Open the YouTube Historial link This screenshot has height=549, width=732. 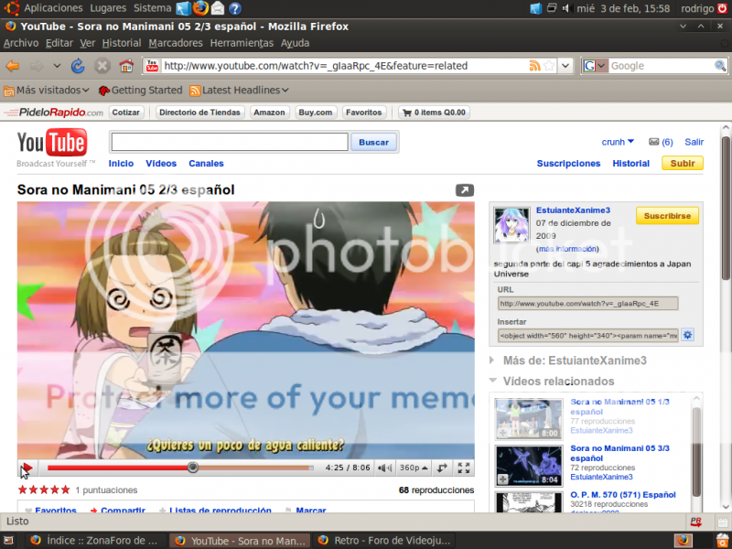click(630, 164)
